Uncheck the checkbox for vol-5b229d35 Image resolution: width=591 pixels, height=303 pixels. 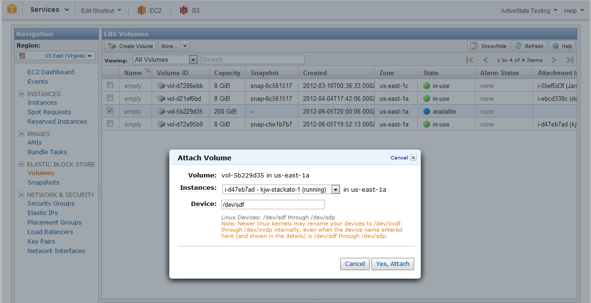(x=110, y=111)
